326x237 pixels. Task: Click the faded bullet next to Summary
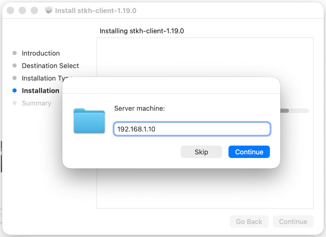click(x=14, y=103)
